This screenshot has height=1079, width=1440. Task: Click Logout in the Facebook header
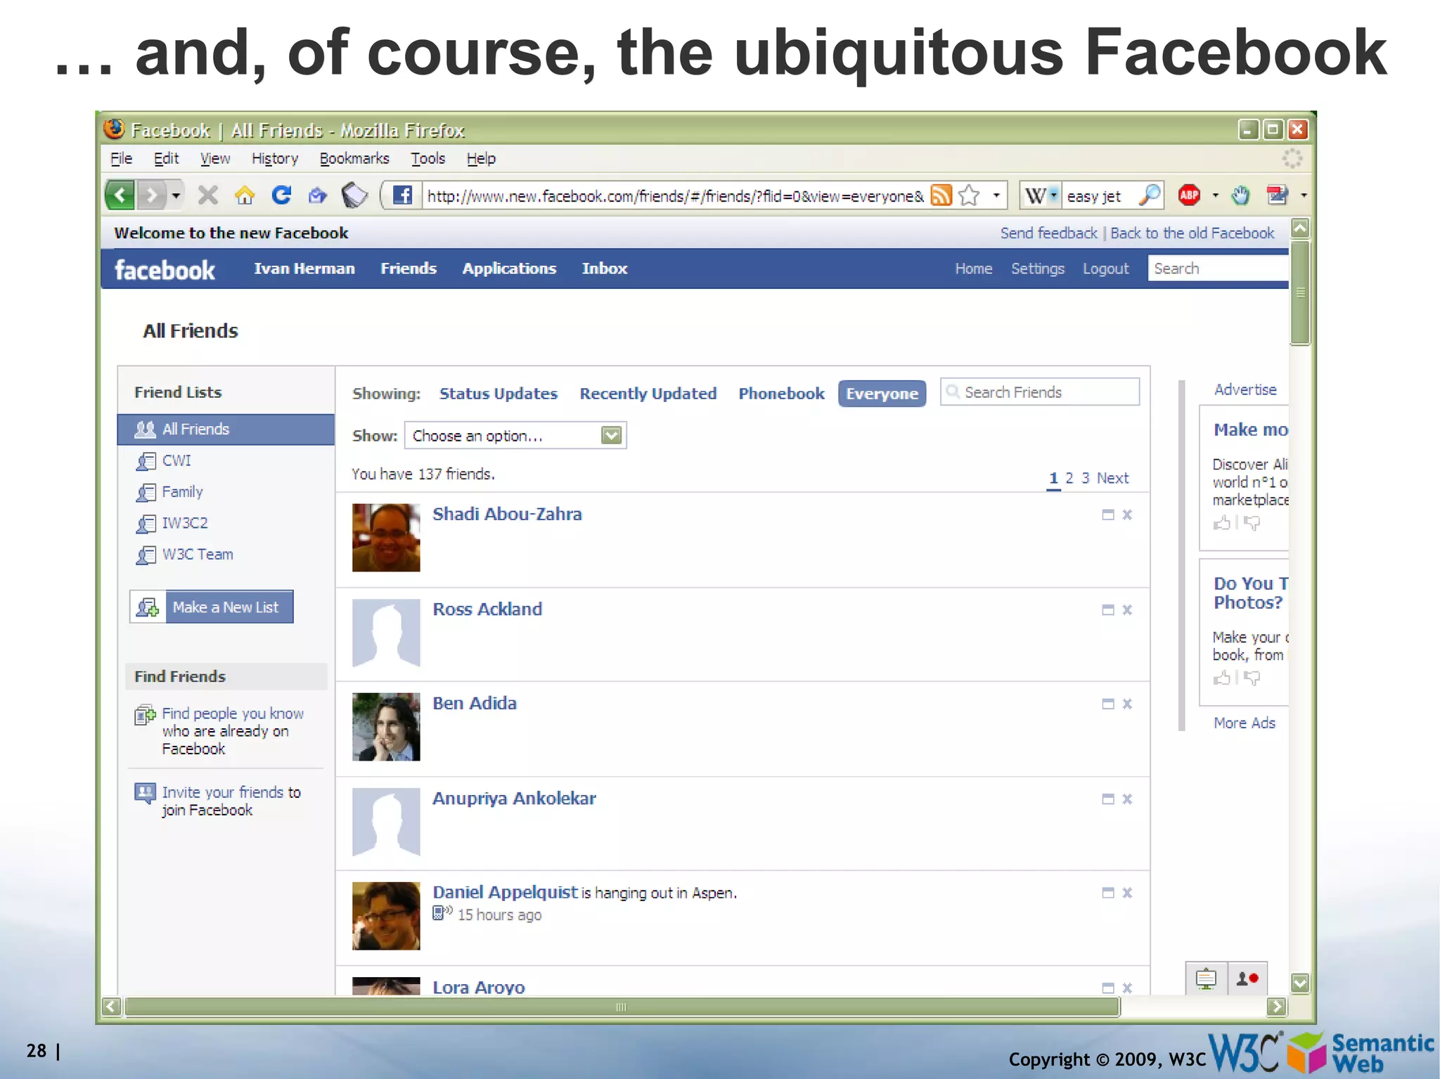[x=1105, y=269]
